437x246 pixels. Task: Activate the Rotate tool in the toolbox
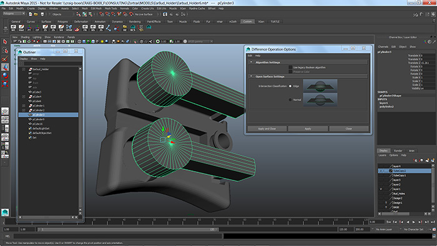pos(5,76)
